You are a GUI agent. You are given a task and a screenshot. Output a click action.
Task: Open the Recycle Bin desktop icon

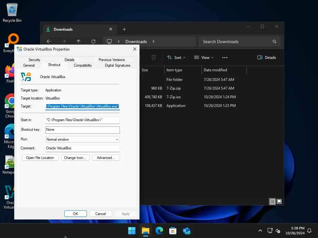click(12, 13)
